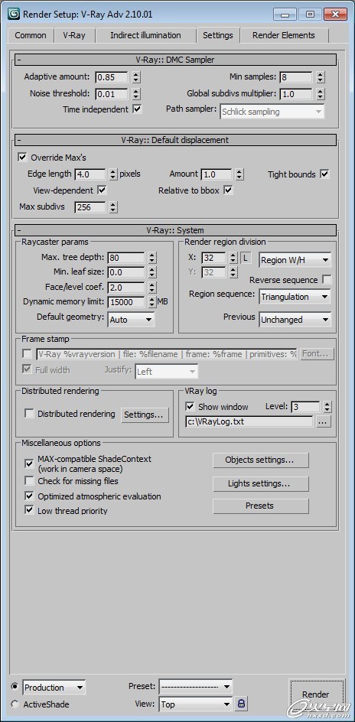355x722 pixels.
Task: Open the Render Elements tab
Action: [x=284, y=35]
